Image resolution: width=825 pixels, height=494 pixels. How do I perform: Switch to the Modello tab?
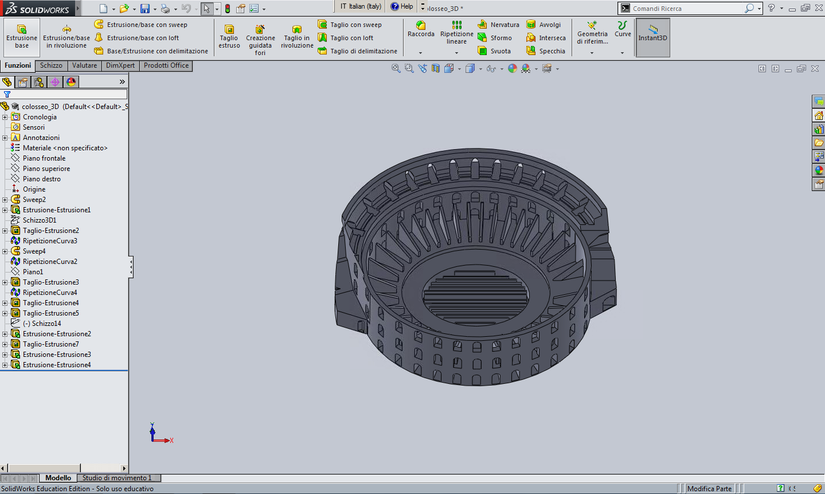tap(58, 478)
